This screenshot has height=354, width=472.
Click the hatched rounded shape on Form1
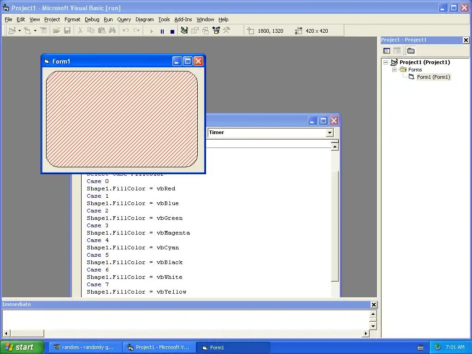(x=122, y=119)
